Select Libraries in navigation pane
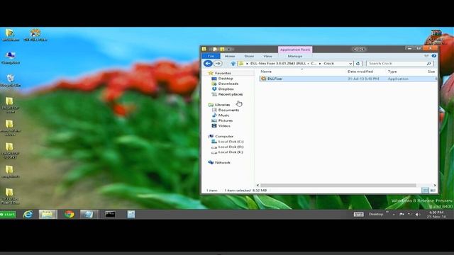Screen dimensions: 454x255 tap(222, 105)
